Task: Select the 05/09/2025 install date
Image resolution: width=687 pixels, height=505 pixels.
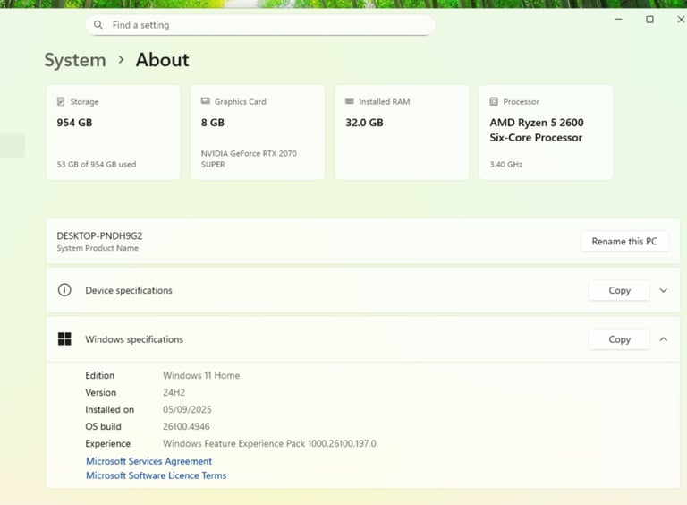Action: [187, 409]
